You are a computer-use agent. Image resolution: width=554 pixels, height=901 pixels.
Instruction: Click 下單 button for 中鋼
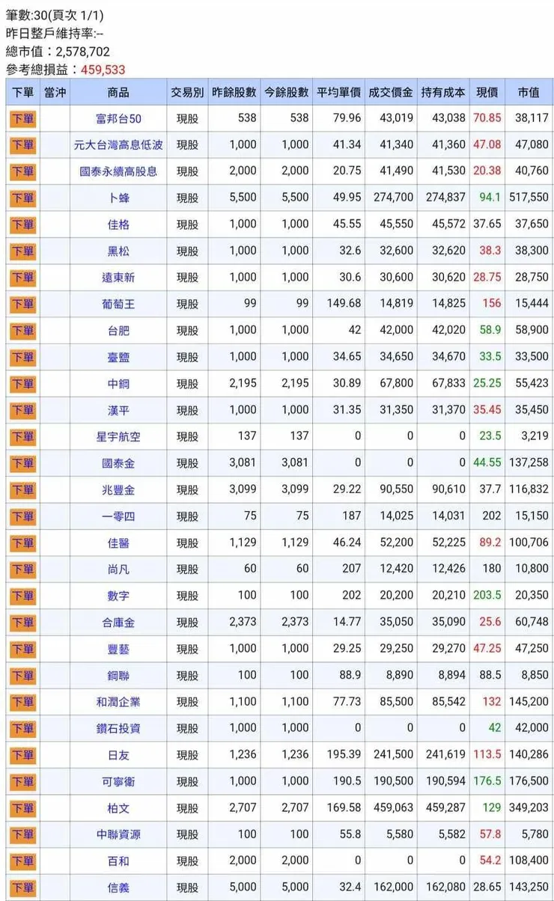click(22, 384)
